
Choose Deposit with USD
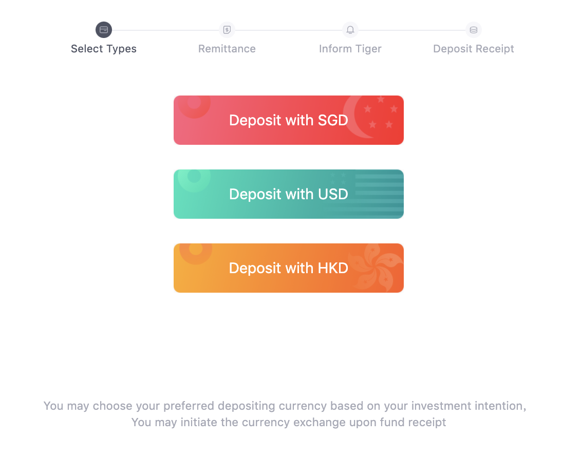(x=288, y=194)
